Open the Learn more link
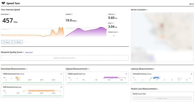This screenshot has height=102, width=194. (29, 52)
